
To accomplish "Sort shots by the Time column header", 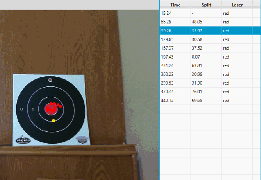I will pyautogui.click(x=175, y=4).
